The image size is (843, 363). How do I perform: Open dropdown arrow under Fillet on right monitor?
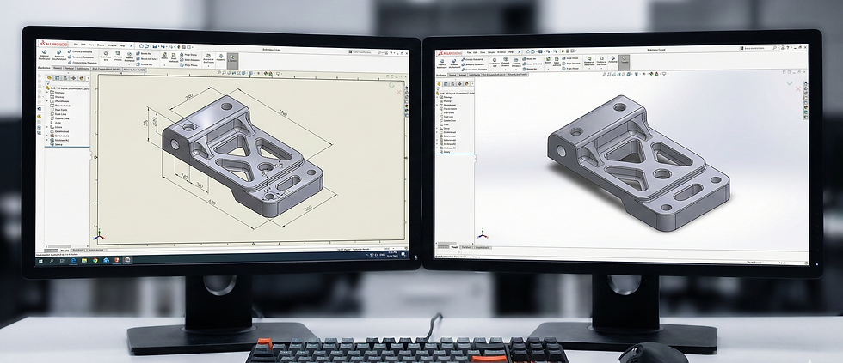548,69
